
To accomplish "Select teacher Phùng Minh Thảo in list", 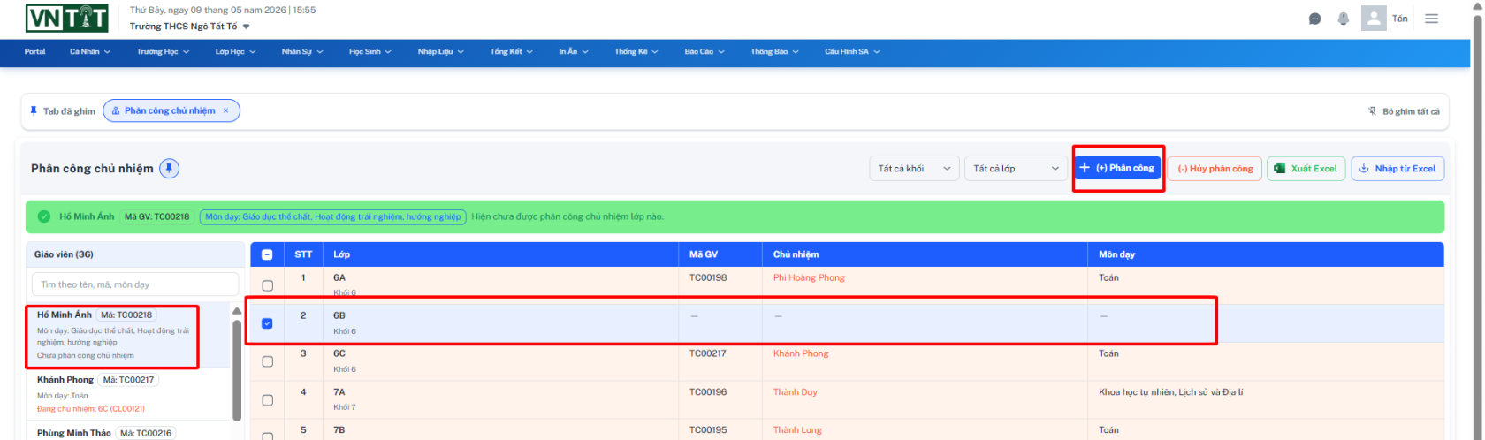I will 128,431.
